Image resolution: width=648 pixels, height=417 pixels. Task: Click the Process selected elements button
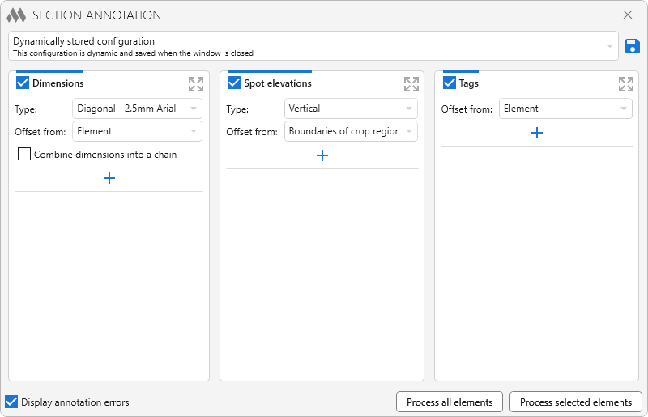coord(575,402)
